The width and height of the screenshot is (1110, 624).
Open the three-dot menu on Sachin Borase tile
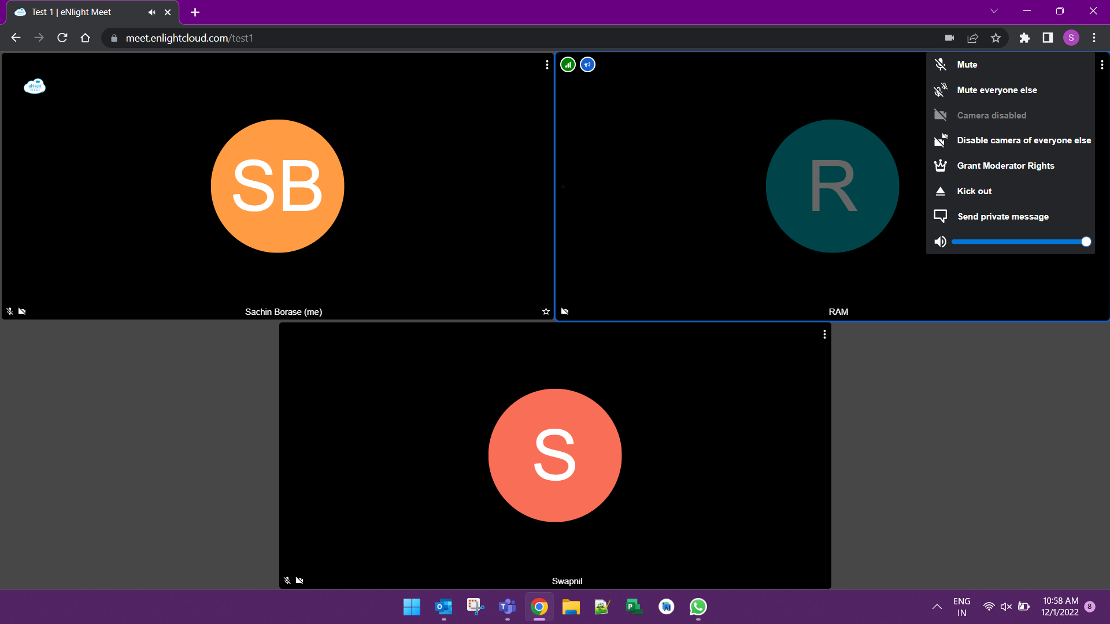[x=547, y=65]
